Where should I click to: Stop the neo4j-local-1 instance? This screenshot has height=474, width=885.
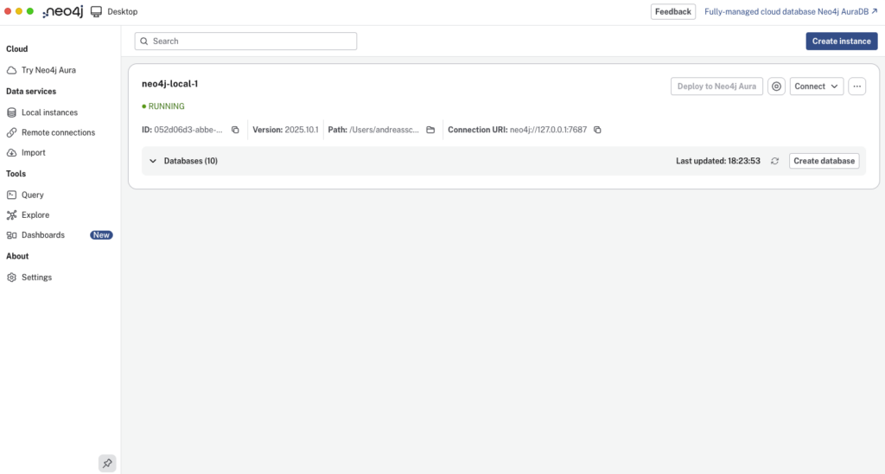[776, 86]
